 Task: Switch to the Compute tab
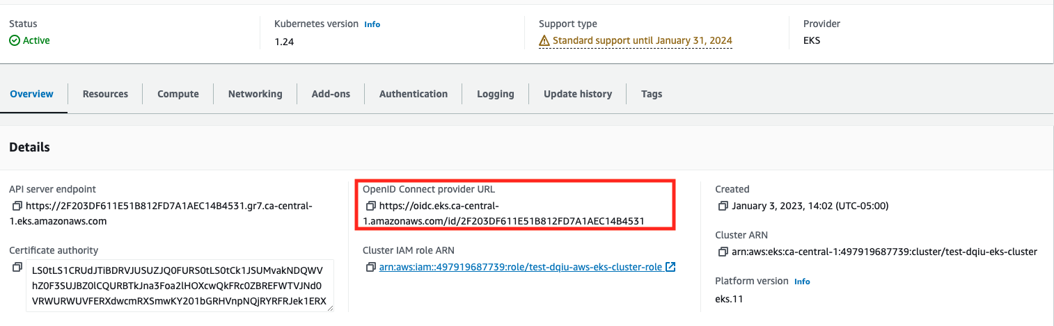click(178, 94)
